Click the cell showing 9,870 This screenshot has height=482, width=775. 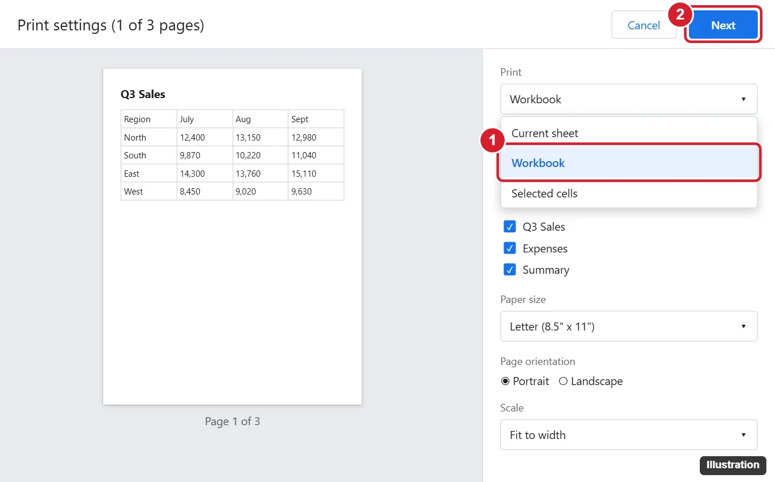click(204, 155)
